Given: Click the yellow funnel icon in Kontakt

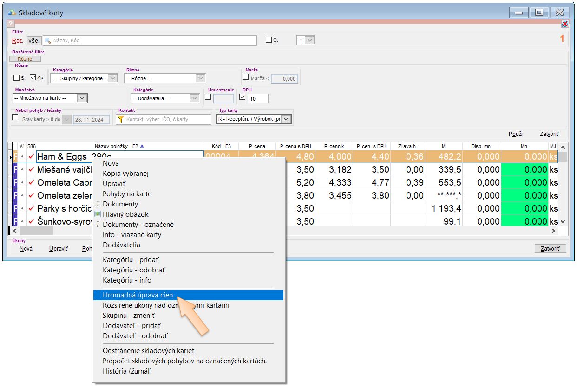Looking at the screenshot, I should pyautogui.click(x=120, y=119).
